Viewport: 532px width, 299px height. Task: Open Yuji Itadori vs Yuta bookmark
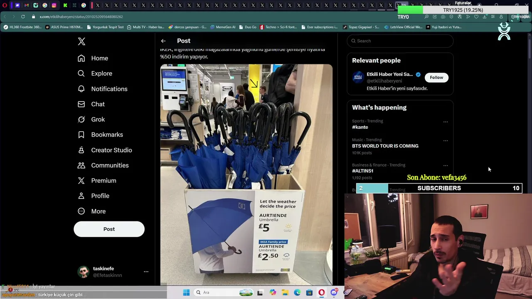tap(444, 27)
